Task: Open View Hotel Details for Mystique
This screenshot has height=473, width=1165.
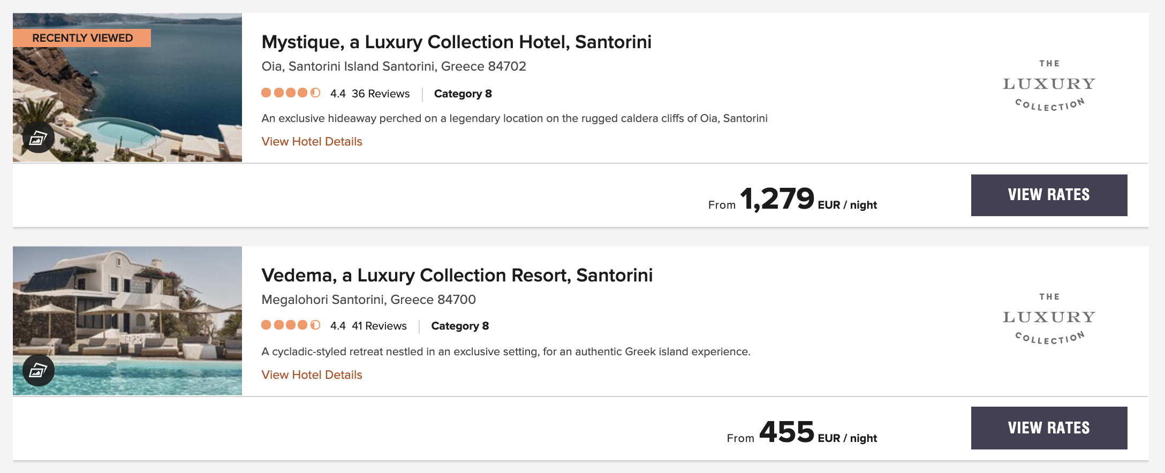Action: [312, 142]
